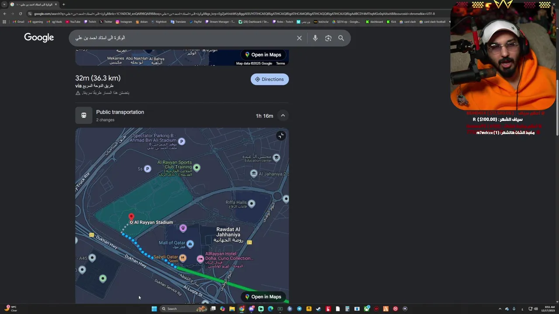Click the browser address bar URL
Screen dimensions: 559x314
tap(234, 14)
